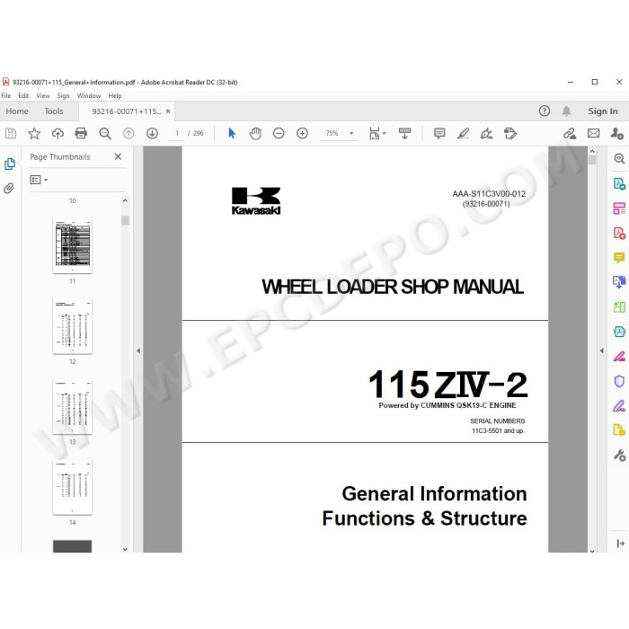Screen dimensions: 629x629
Task: Zoom in with plus icon
Action: coord(302,133)
